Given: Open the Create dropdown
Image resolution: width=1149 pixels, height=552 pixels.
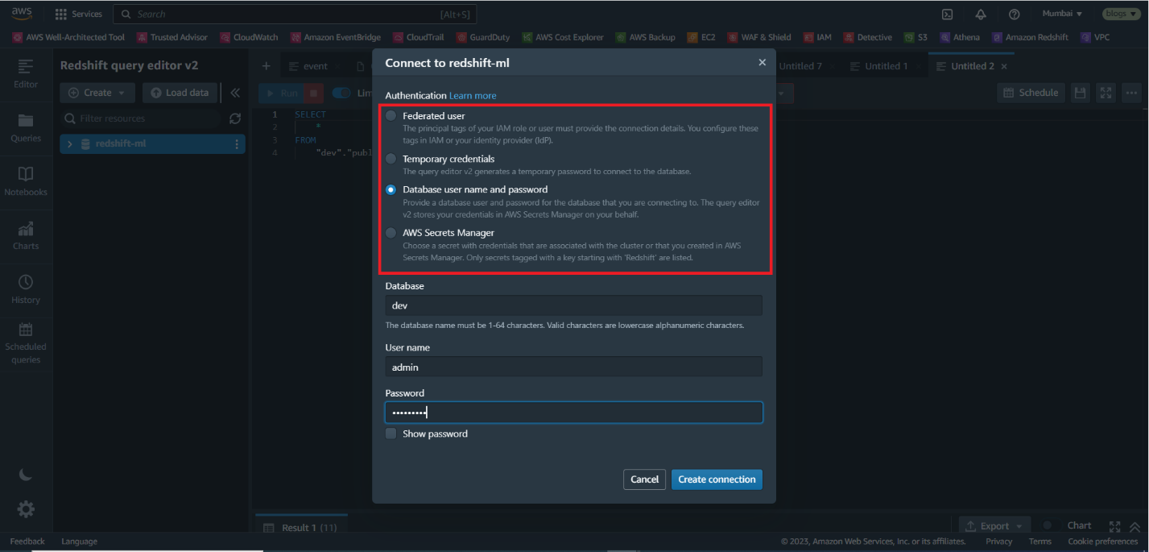Looking at the screenshot, I should (x=97, y=93).
